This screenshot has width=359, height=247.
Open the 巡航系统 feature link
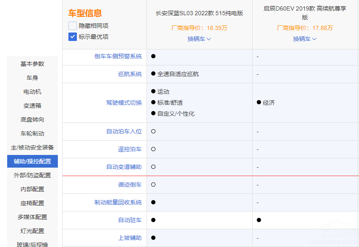[x=130, y=74]
